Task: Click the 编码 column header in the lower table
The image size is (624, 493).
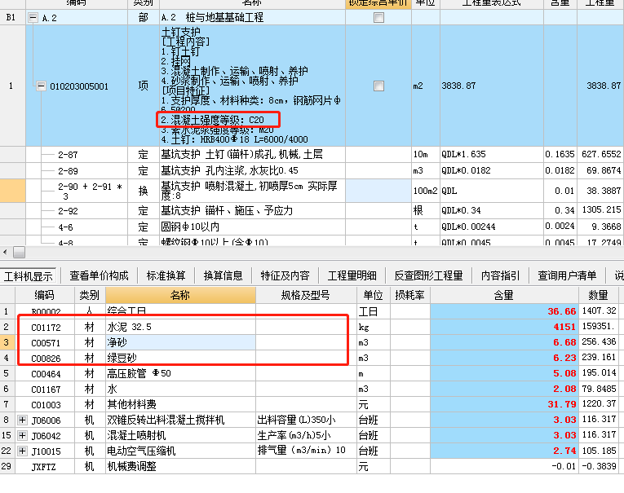Action: click(x=45, y=295)
